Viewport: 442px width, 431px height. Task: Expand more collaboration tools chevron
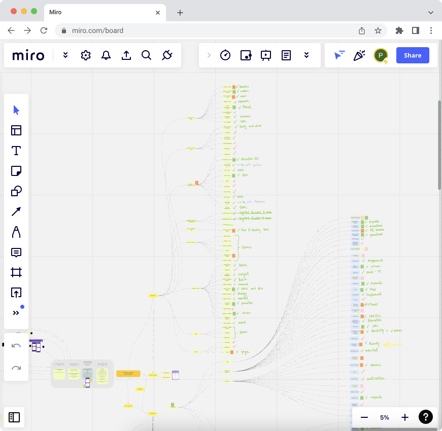[x=307, y=55]
